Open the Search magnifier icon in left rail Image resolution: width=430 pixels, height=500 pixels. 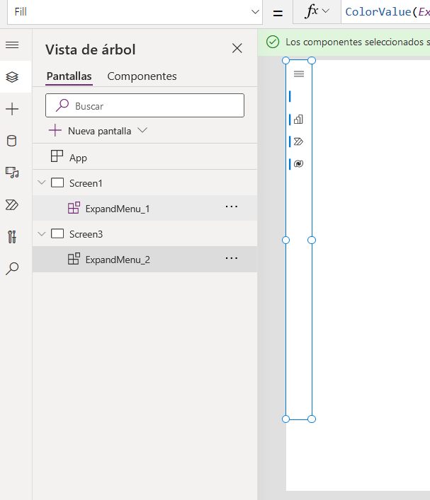(x=12, y=269)
